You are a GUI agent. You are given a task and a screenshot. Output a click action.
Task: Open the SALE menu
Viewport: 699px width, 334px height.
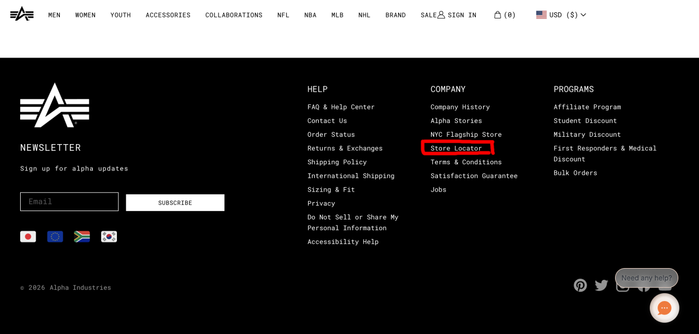428,15
